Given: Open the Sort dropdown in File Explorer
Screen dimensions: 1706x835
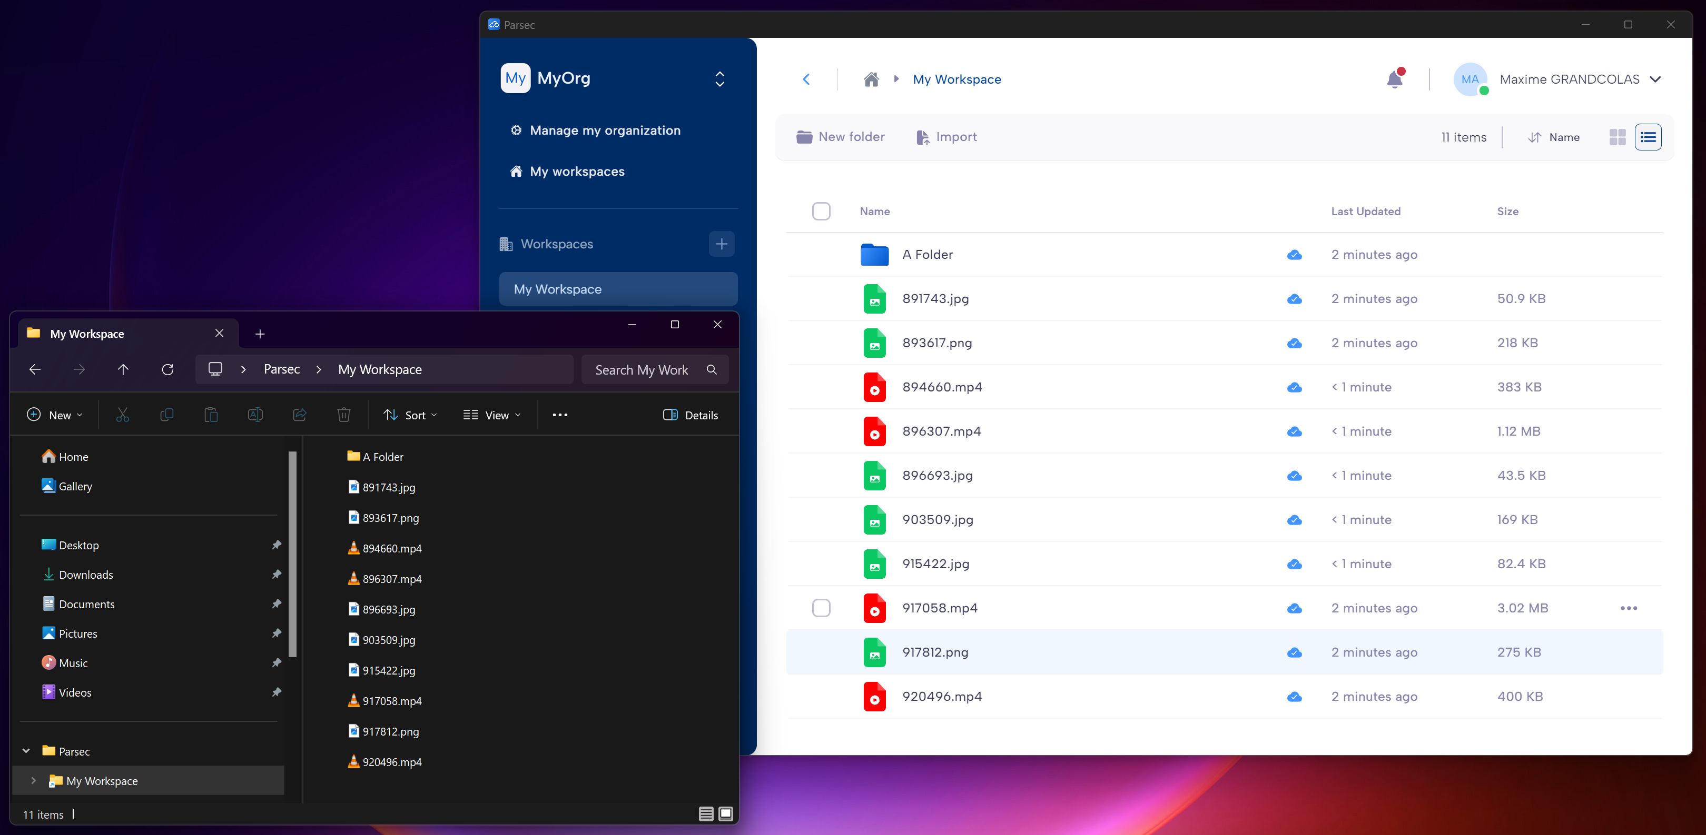Looking at the screenshot, I should (410, 415).
